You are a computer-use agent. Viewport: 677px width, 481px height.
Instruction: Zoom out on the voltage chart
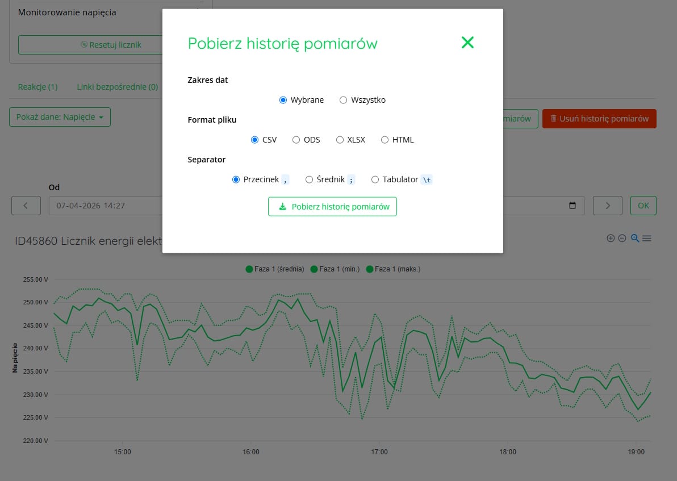[x=622, y=238]
